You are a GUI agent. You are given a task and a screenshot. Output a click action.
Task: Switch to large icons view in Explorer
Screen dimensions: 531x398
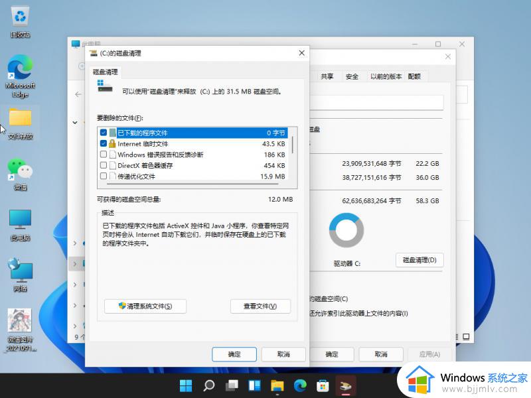467,337
